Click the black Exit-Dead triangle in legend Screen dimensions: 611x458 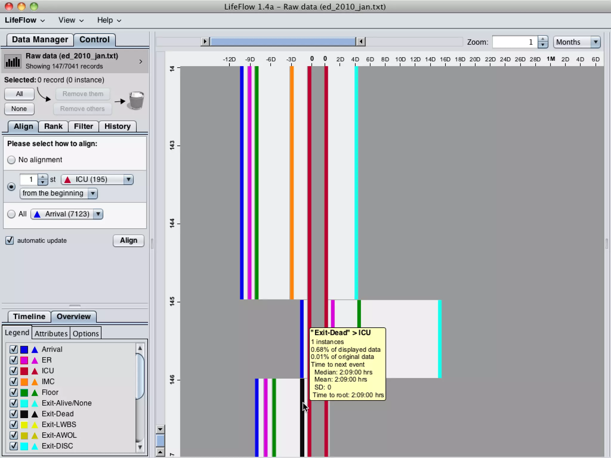pos(35,414)
